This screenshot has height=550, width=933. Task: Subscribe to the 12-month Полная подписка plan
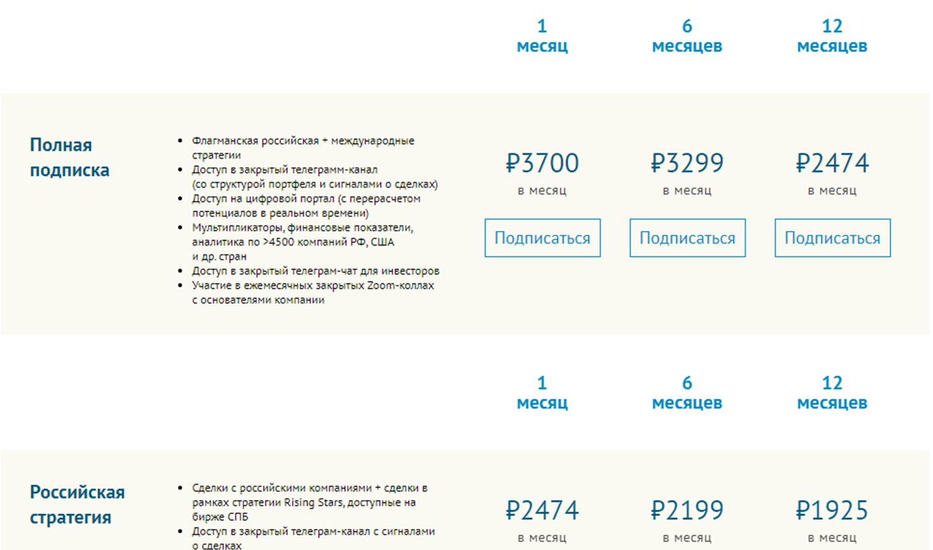click(x=832, y=238)
